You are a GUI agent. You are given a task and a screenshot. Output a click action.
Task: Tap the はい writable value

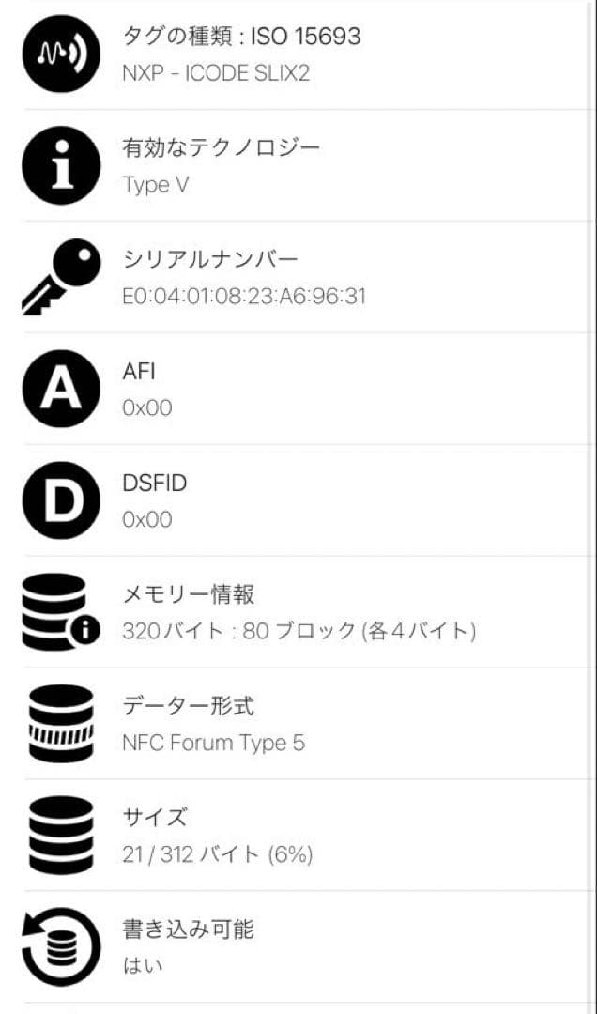pos(137,965)
